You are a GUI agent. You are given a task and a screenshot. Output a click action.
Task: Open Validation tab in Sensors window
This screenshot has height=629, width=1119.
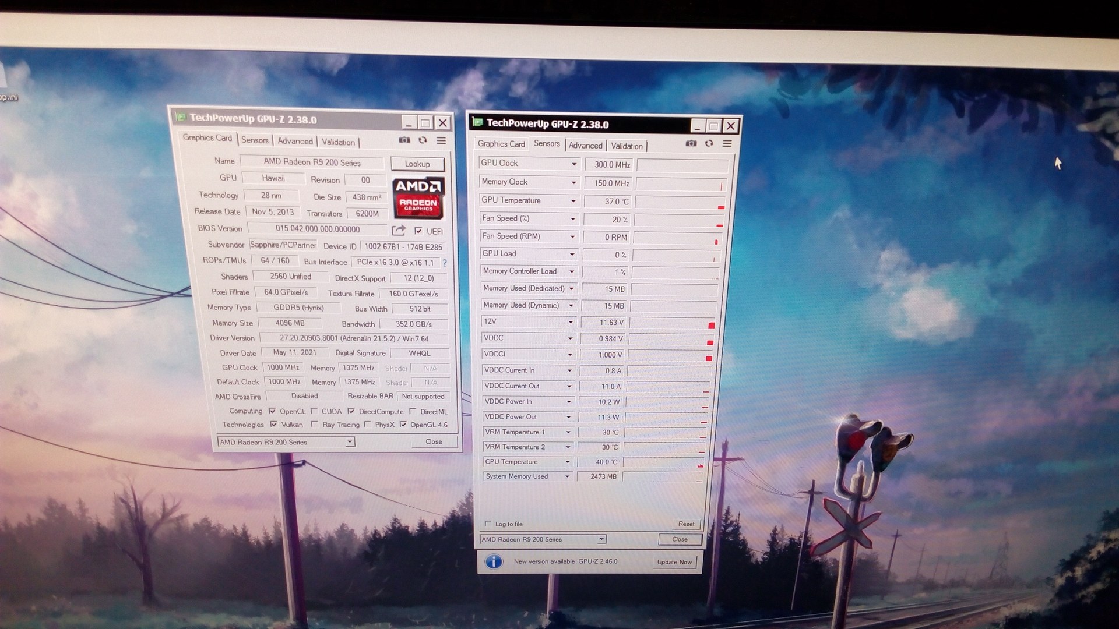627,146
